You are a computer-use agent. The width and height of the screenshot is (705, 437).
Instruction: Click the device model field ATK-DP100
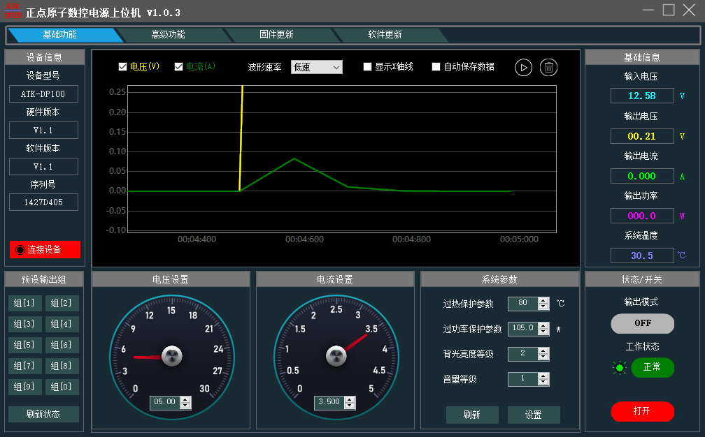pos(43,94)
